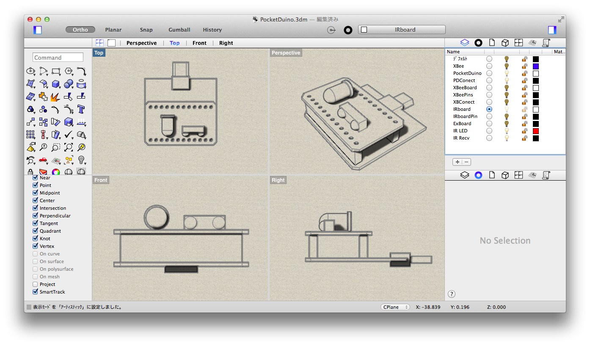Click the Zoom Extents magnifier icon
The image size is (590, 346).
pyautogui.click(x=69, y=147)
